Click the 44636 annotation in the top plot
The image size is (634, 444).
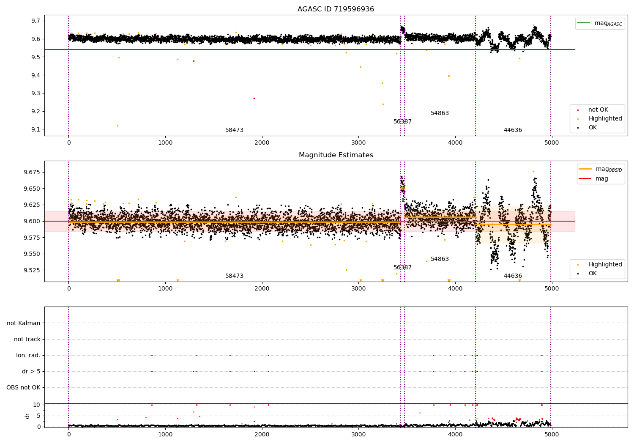click(x=513, y=130)
